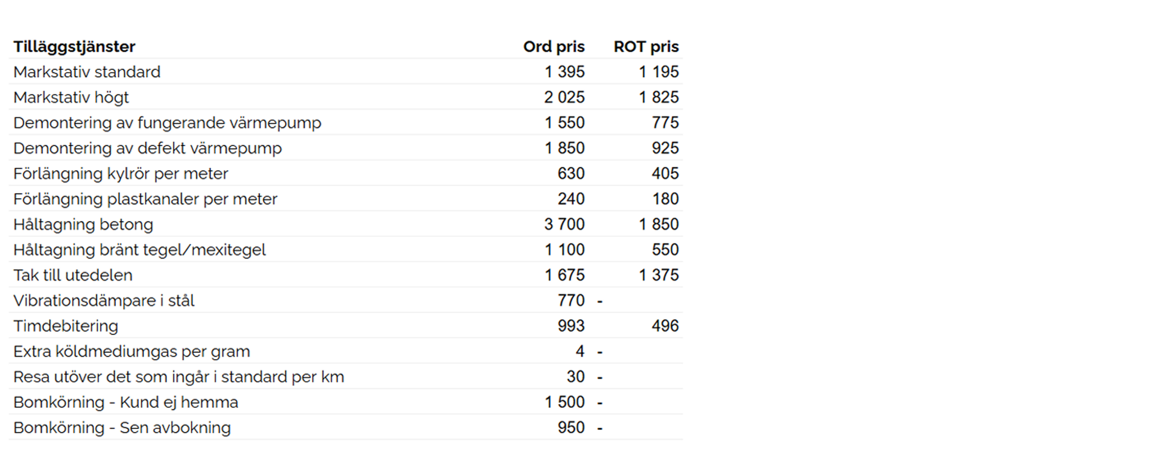Select the Tak till utedelen row
Image resolution: width=1158 pixels, height=471 pixels.
click(346, 275)
